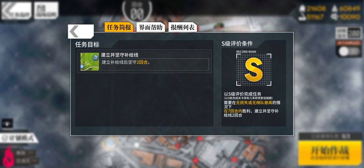Close the briefing with the gray back chevron

tap(81, 31)
